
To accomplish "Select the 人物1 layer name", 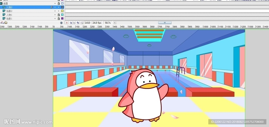I will (9, 15).
